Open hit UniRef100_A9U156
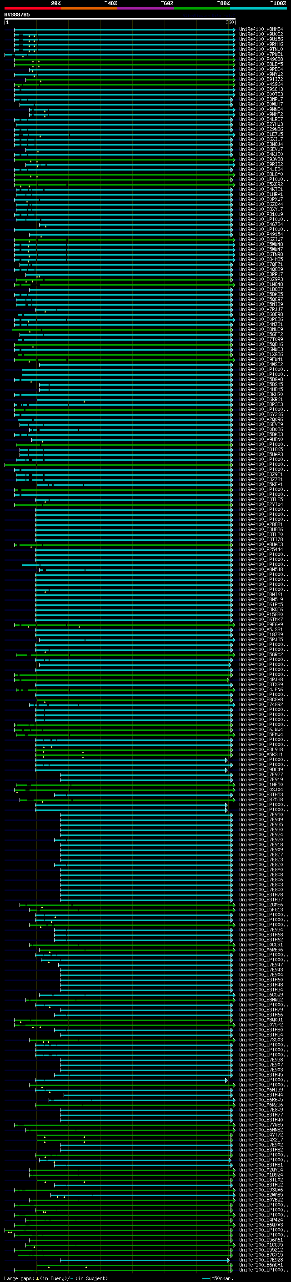 261,39
